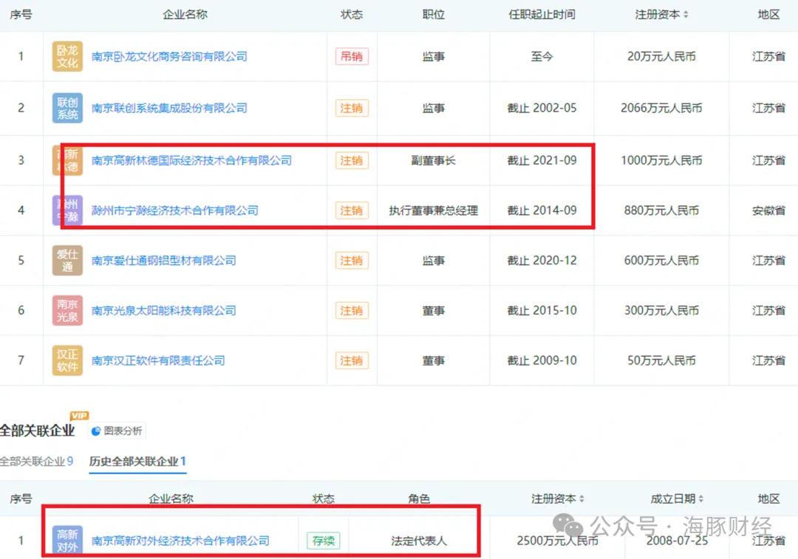
Task: Sort the upper table by 注册资本
Action: tap(686, 15)
